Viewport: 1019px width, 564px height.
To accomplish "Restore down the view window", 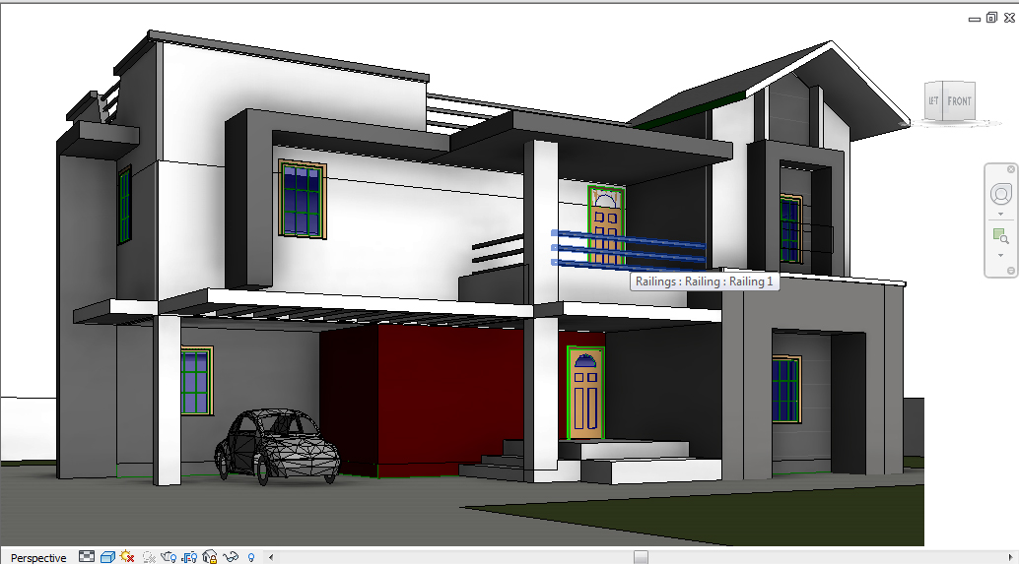I will [991, 18].
